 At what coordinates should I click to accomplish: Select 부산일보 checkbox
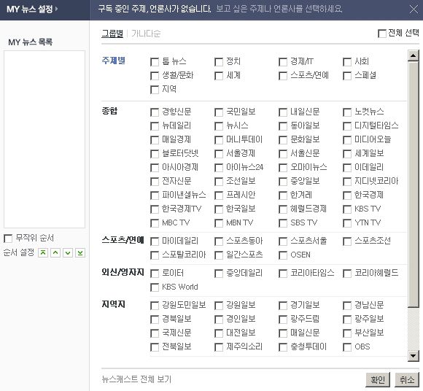point(347,333)
